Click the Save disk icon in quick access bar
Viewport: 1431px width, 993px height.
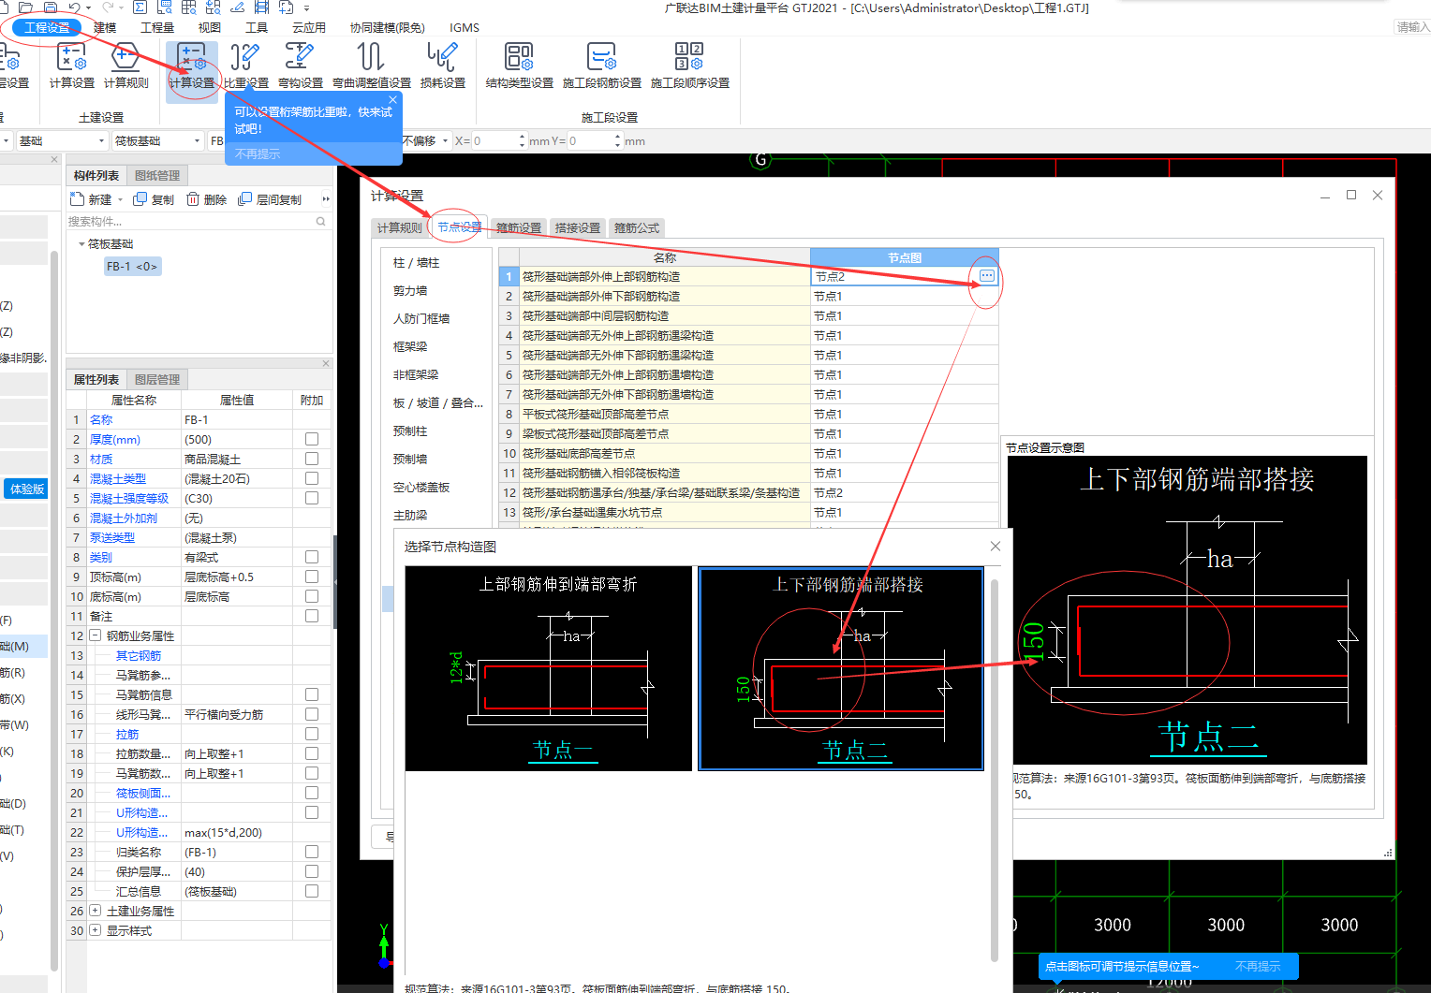point(51,7)
